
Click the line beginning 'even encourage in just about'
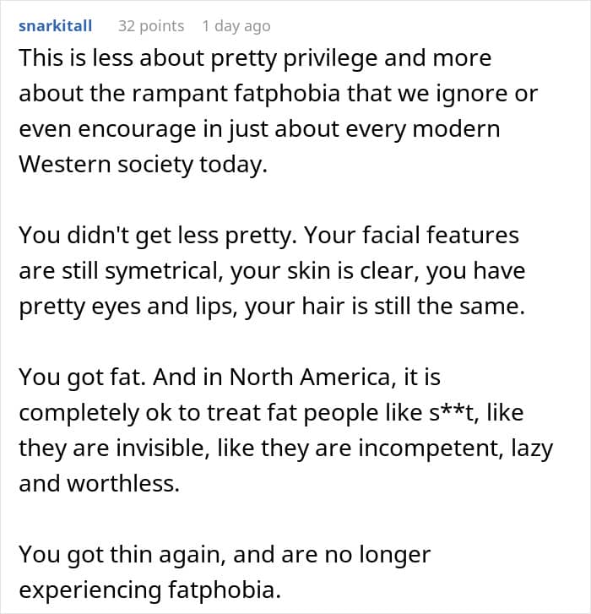[x=259, y=129]
